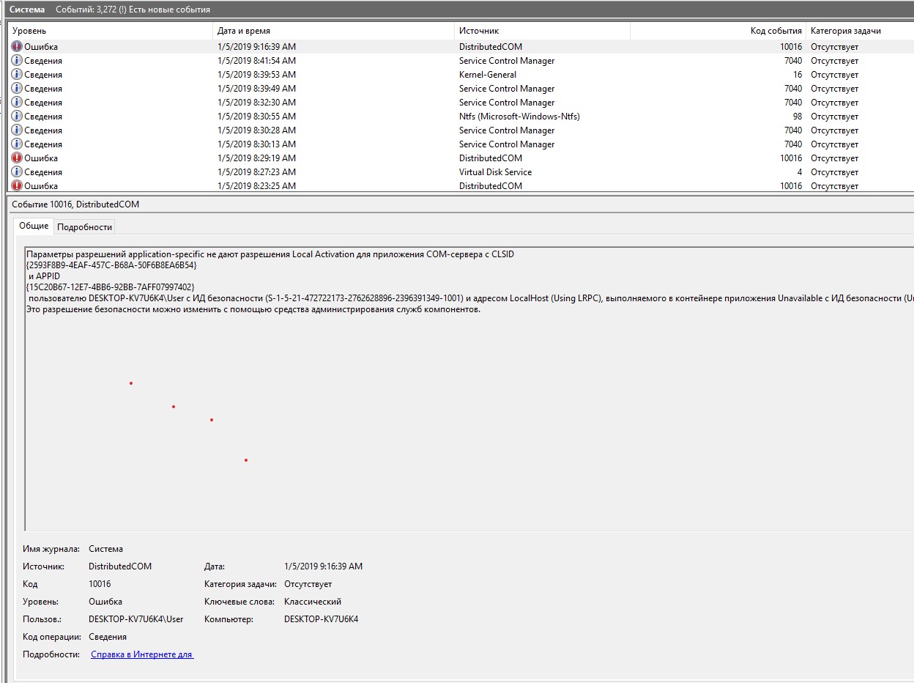Click the CLSID value {2593F8B9-4EAF-457C-B68A-50F6B8EA6B54}

coord(111,265)
